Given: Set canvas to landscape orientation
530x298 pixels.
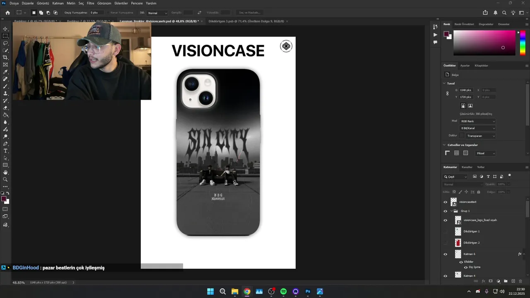Looking at the screenshot, I should tap(470, 106).
